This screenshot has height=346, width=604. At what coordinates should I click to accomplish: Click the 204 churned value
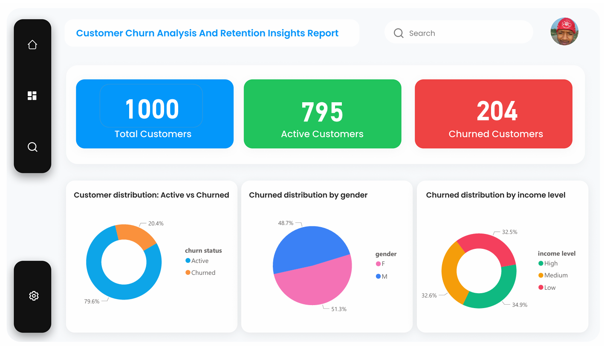(x=497, y=112)
